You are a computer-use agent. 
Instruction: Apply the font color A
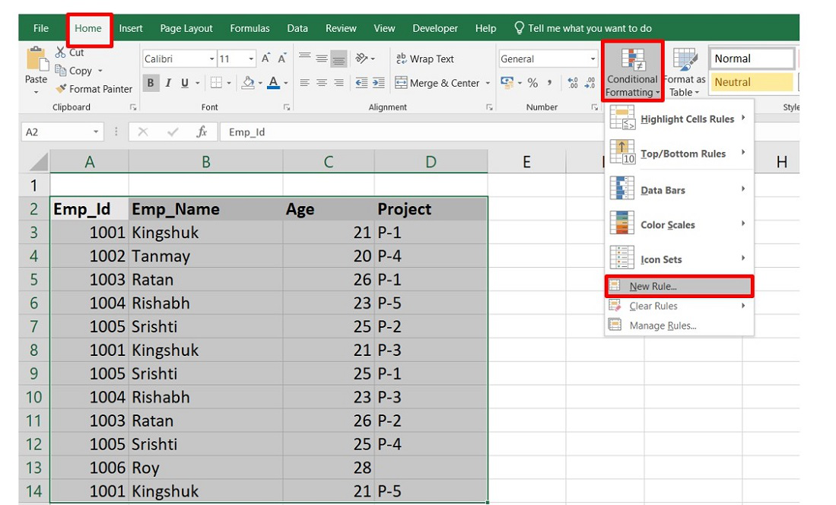pos(274,83)
